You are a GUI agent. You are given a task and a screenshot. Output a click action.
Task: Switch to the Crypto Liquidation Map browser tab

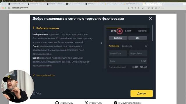click(x=74, y=4)
